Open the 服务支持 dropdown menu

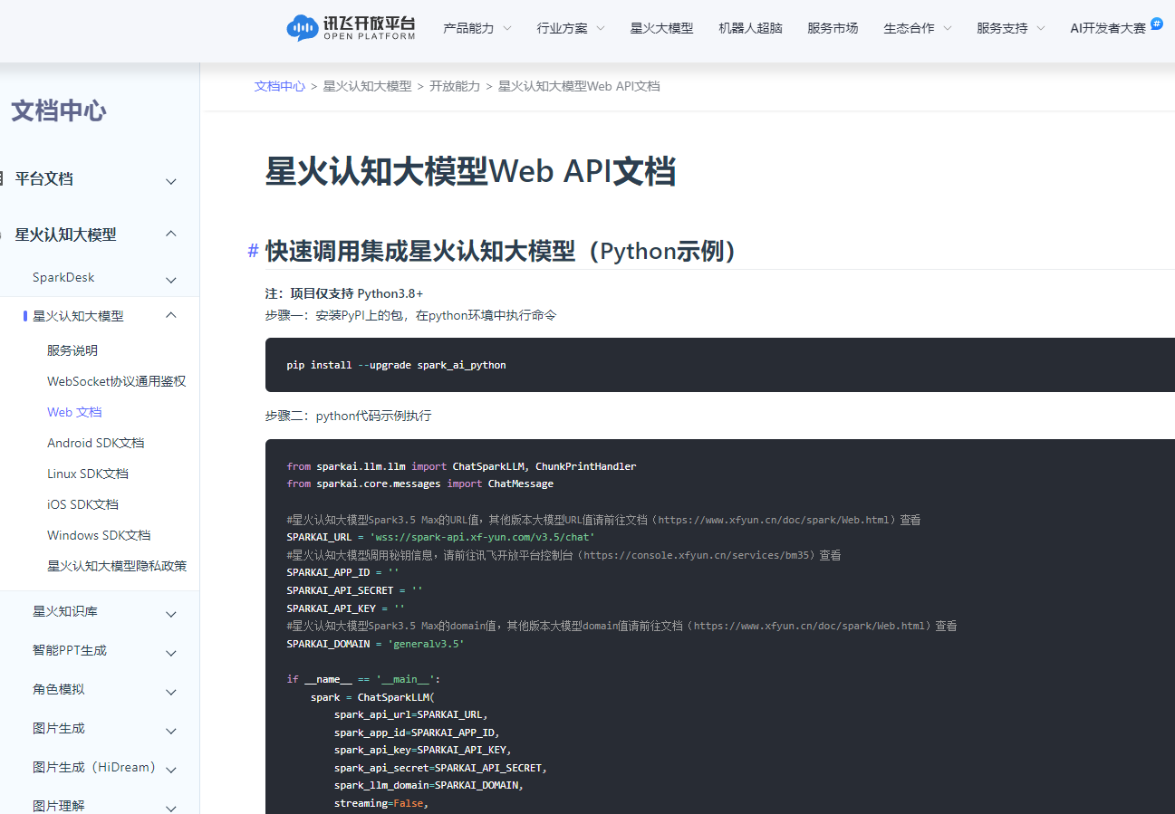(1011, 28)
